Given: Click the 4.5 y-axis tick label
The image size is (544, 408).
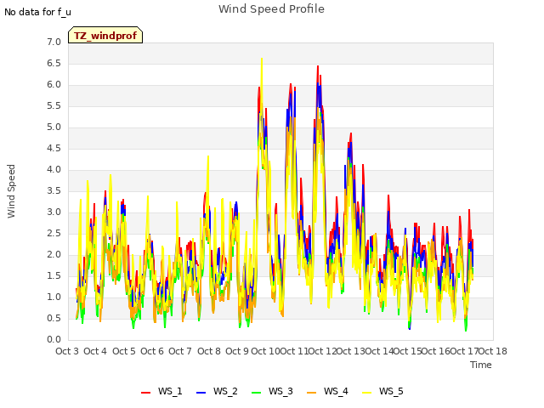Looking at the screenshot, I should tap(54, 148).
